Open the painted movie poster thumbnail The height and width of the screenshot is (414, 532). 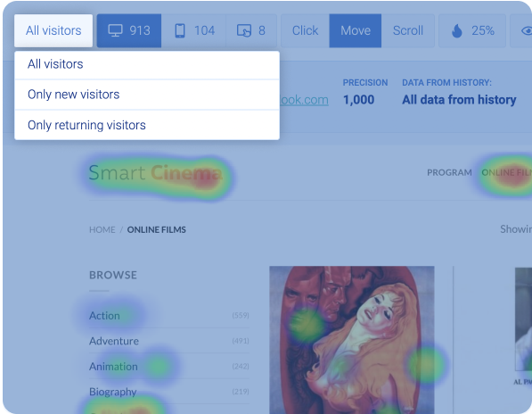point(352,340)
